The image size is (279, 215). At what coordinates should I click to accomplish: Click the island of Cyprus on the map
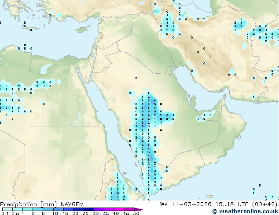tap(83, 29)
